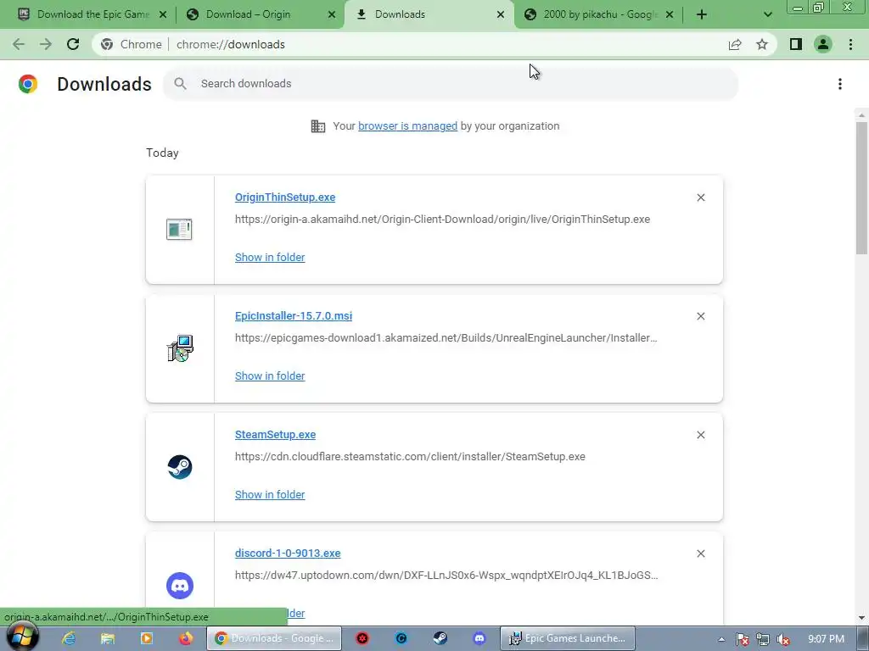The height and width of the screenshot is (651, 869).
Task: Bookmark this page with the star icon
Action: (762, 44)
